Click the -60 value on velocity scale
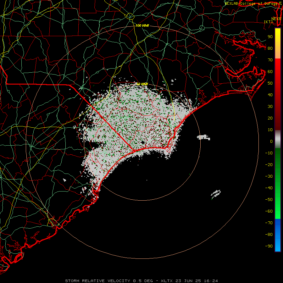The image size is (283, 283). click(x=269, y=211)
